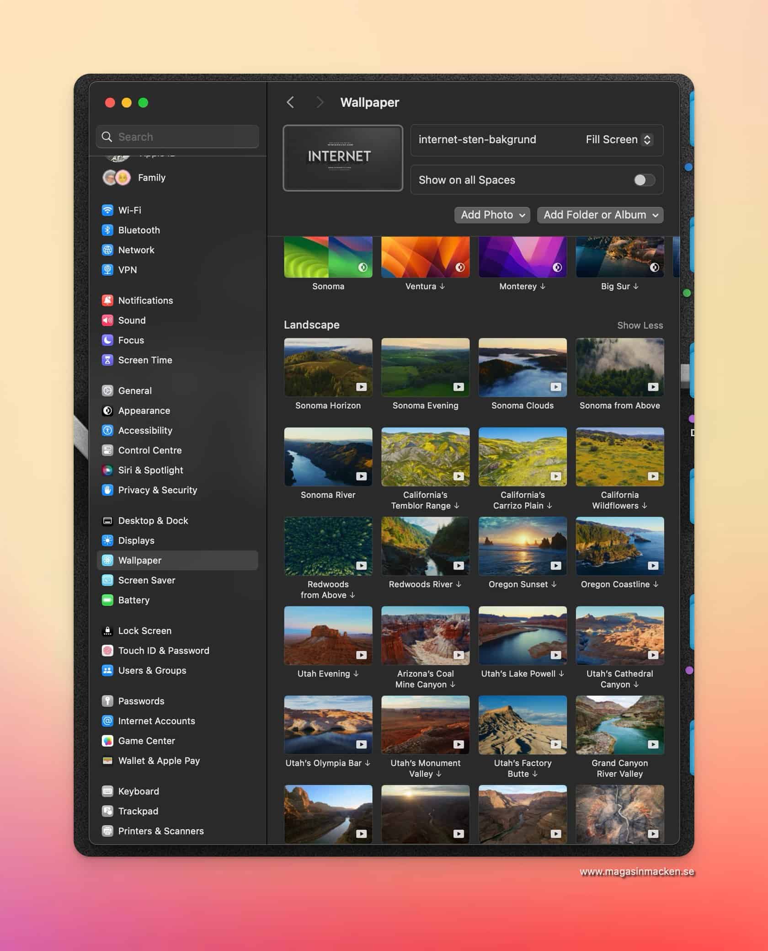Click the Focus moon icon
The image size is (768, 951).
[107, 340]
